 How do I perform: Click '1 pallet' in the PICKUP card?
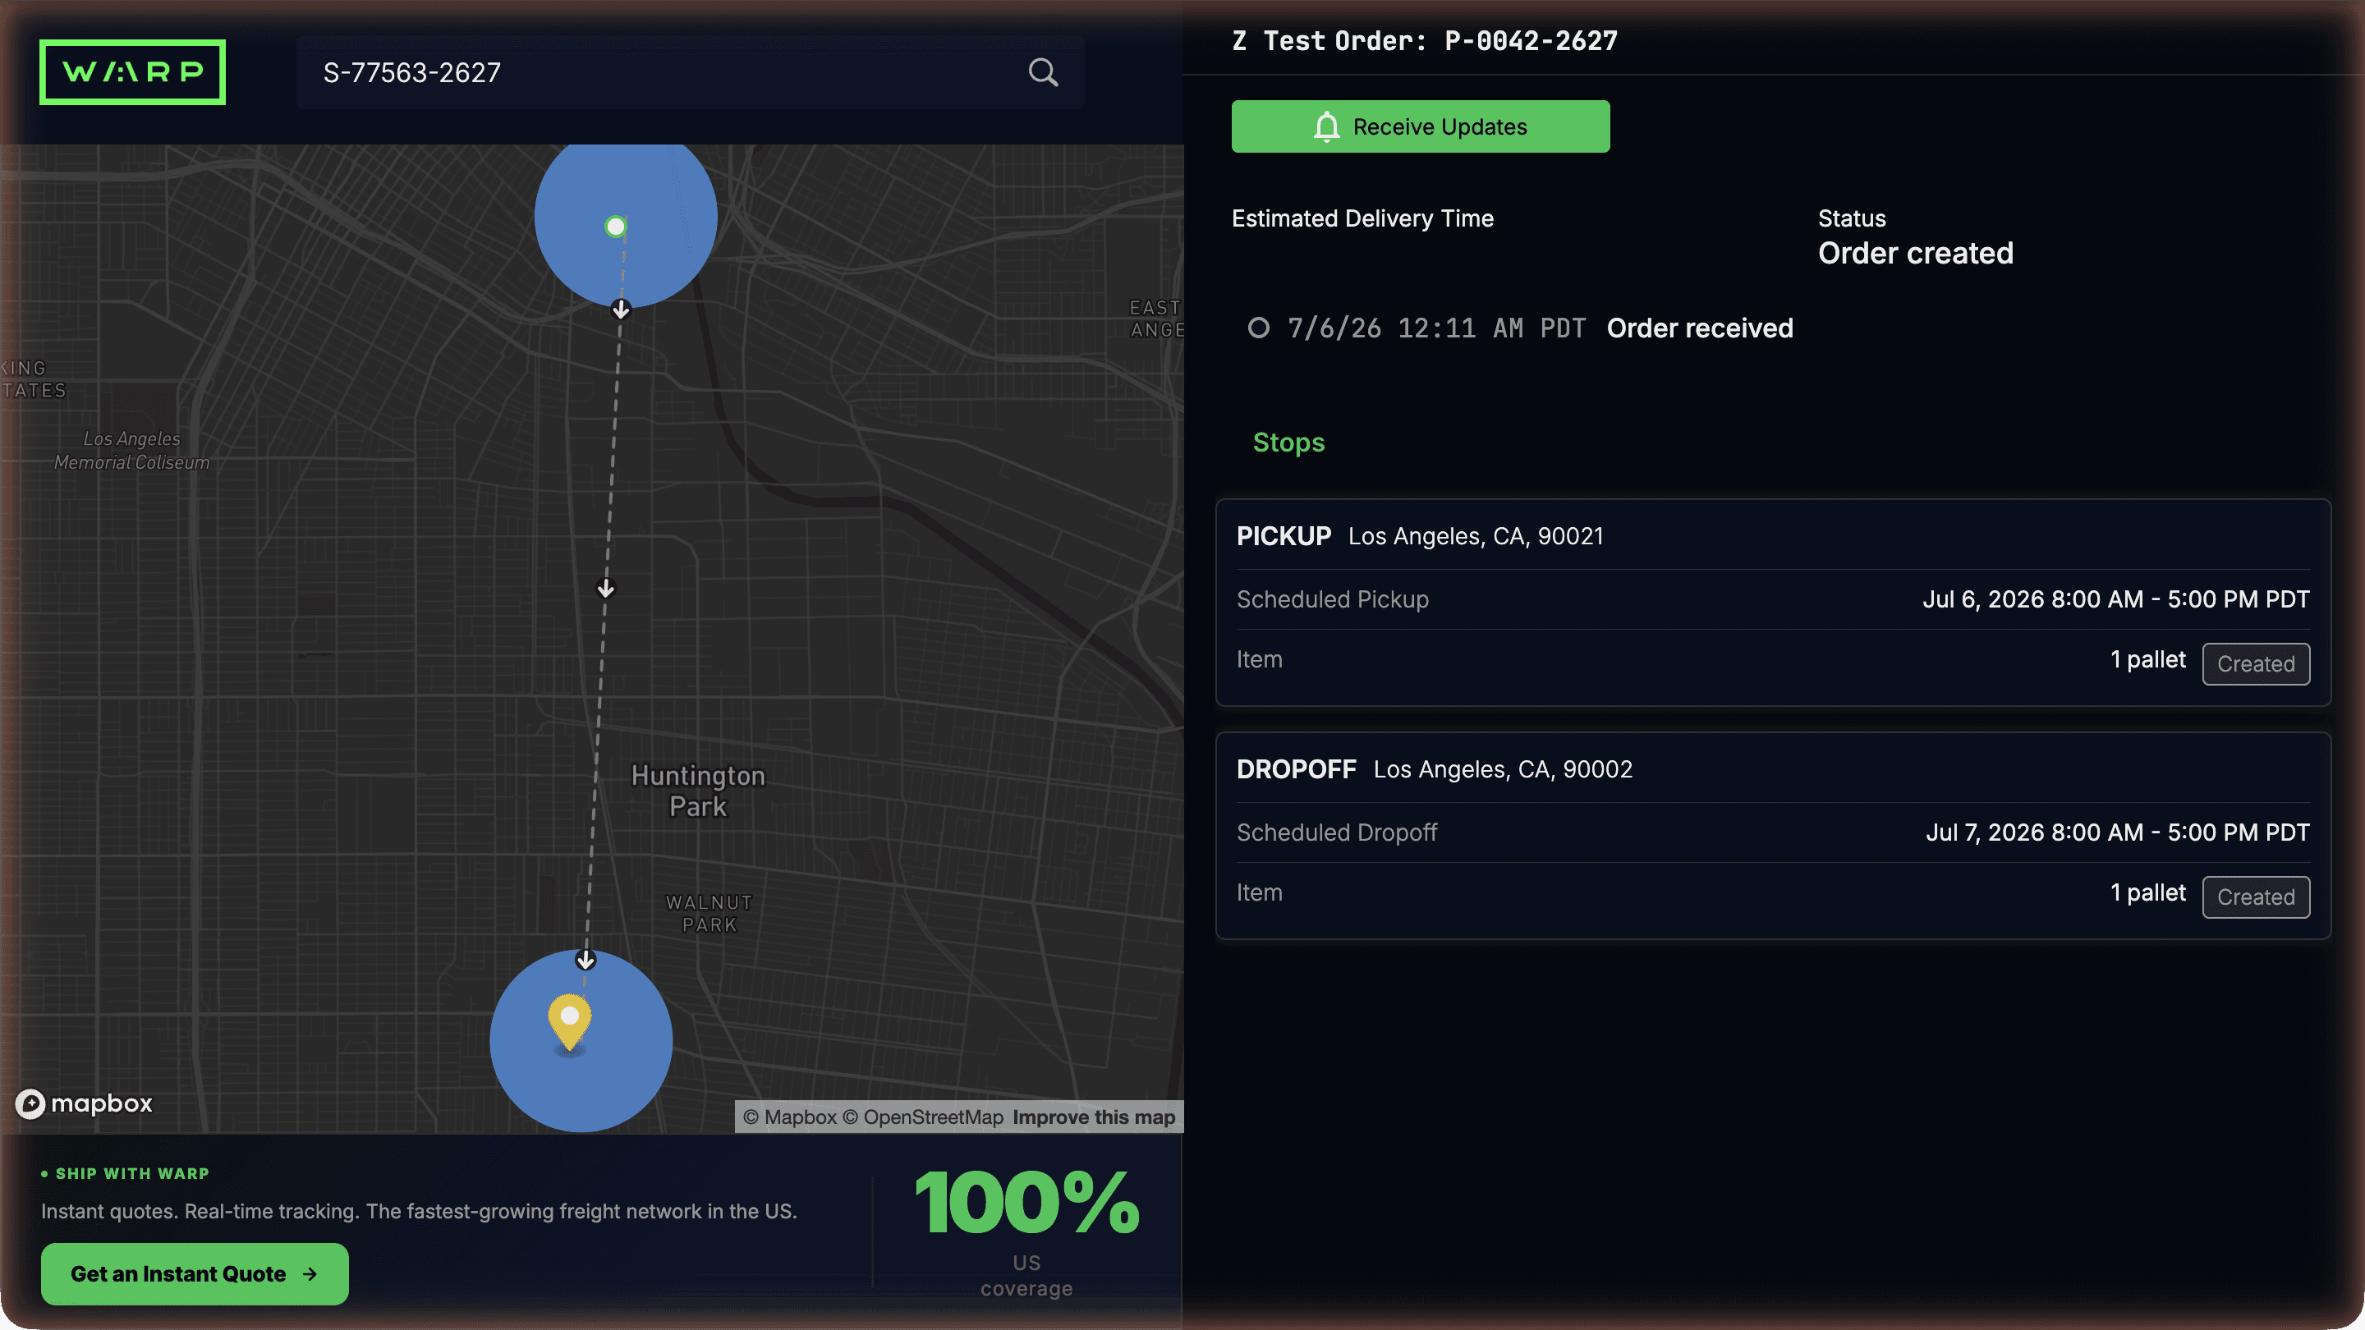(x=2147, y=659)
